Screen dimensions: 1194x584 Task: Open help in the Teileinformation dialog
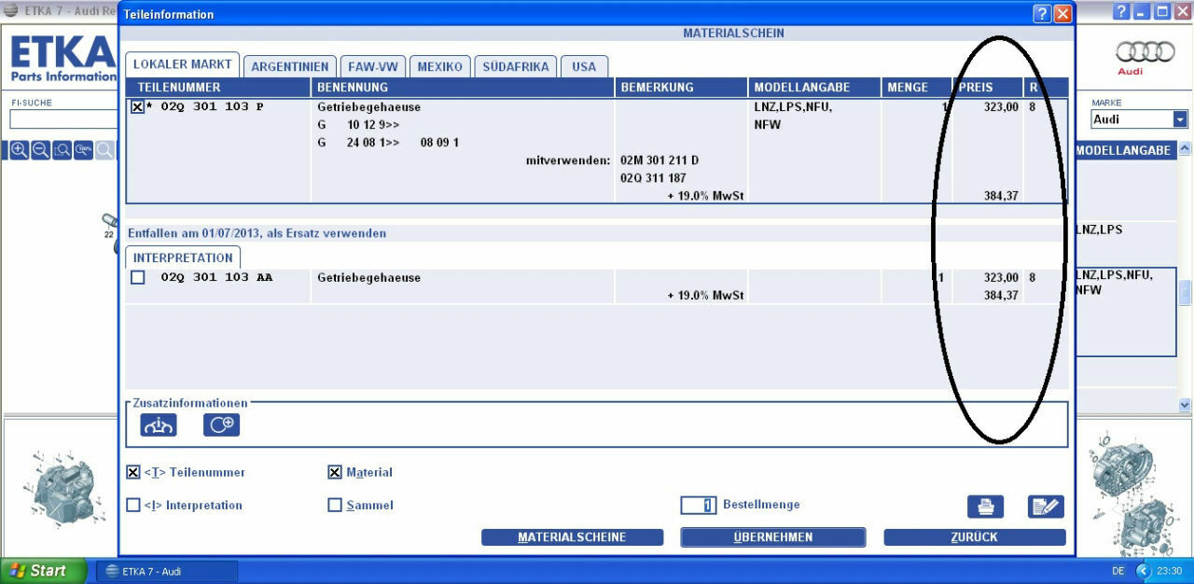(1042, 14)
